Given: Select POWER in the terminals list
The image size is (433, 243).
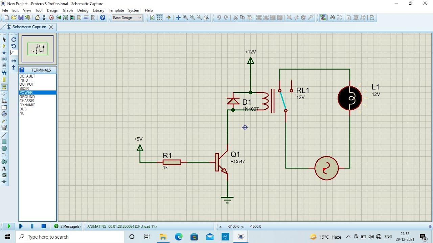Looking at the screenshot, I should pos(37,92).
